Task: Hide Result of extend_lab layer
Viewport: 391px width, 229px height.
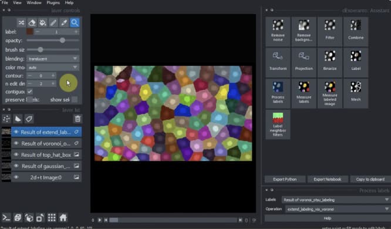Action: [x=16, y=132]
